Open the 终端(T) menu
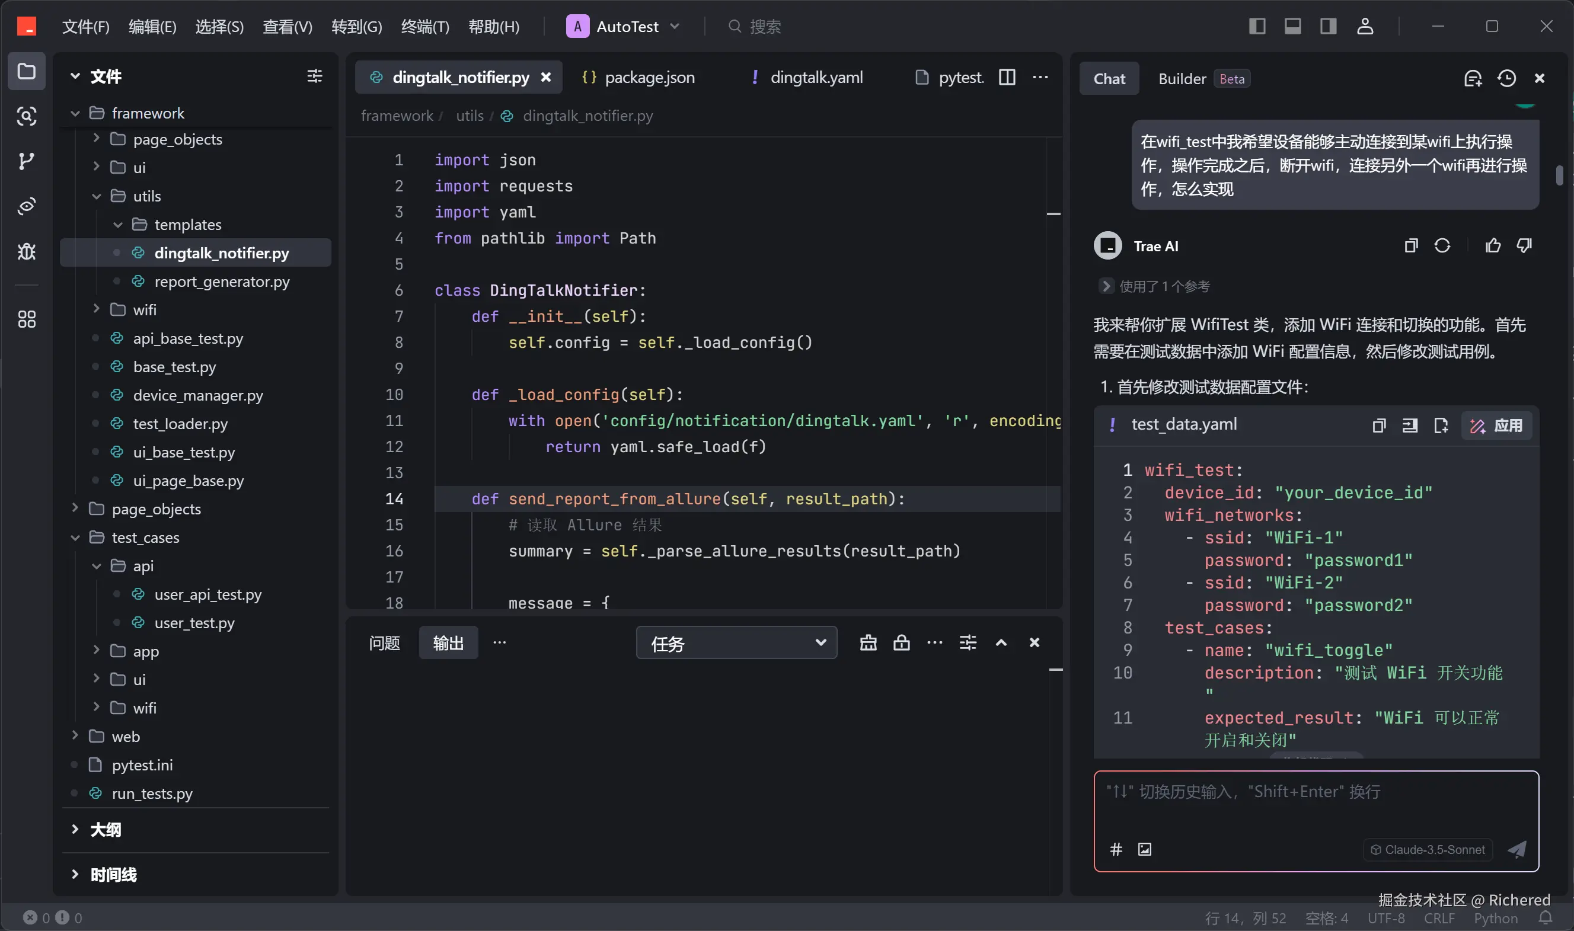This screenshot has width=1574, height=931. pyautogui.click(x=425, y=26)
